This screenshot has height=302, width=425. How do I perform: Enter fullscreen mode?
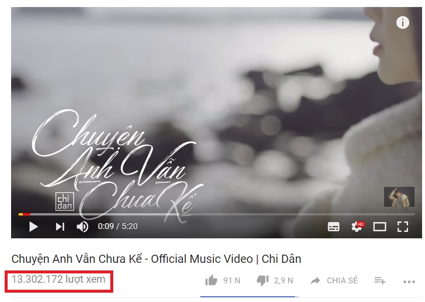pyautogui.click(x=403, y=227)
